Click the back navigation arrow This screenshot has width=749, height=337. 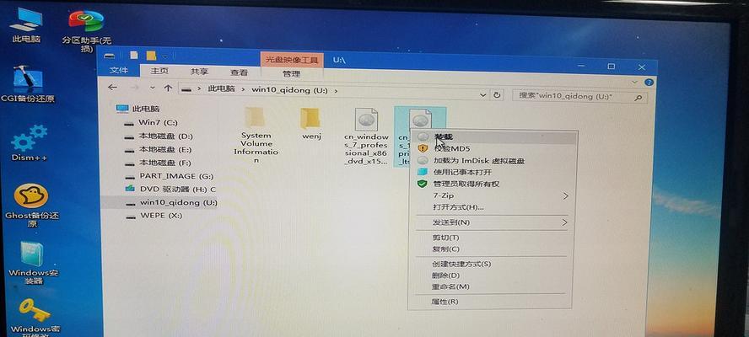click(x=112, y=88)
